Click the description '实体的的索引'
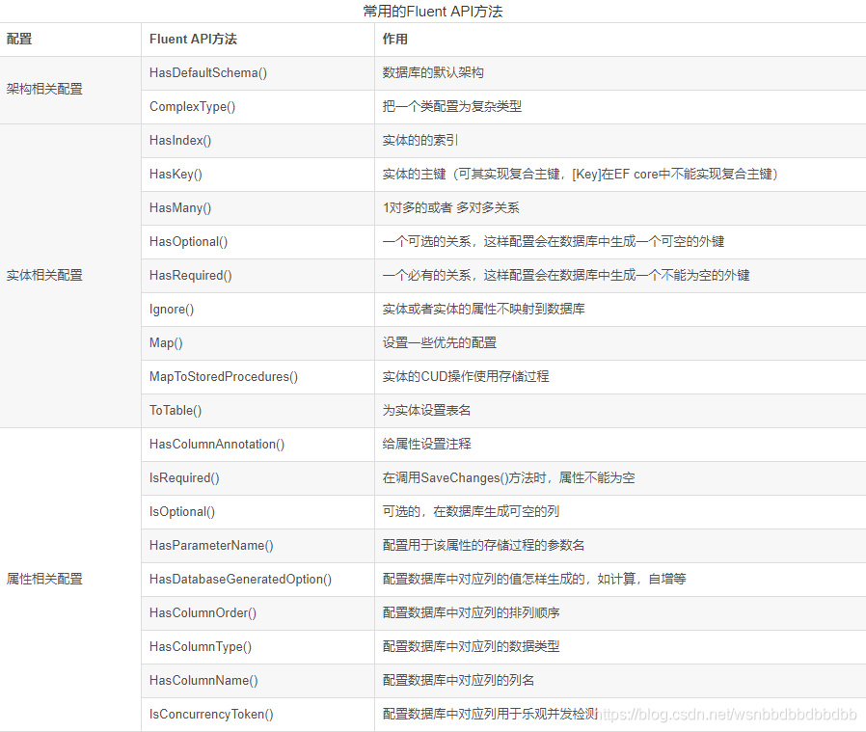 point(420,140)
